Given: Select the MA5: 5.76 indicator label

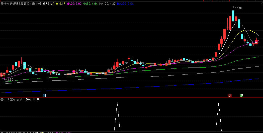Looking at the screenshot, I should (42, 4).
